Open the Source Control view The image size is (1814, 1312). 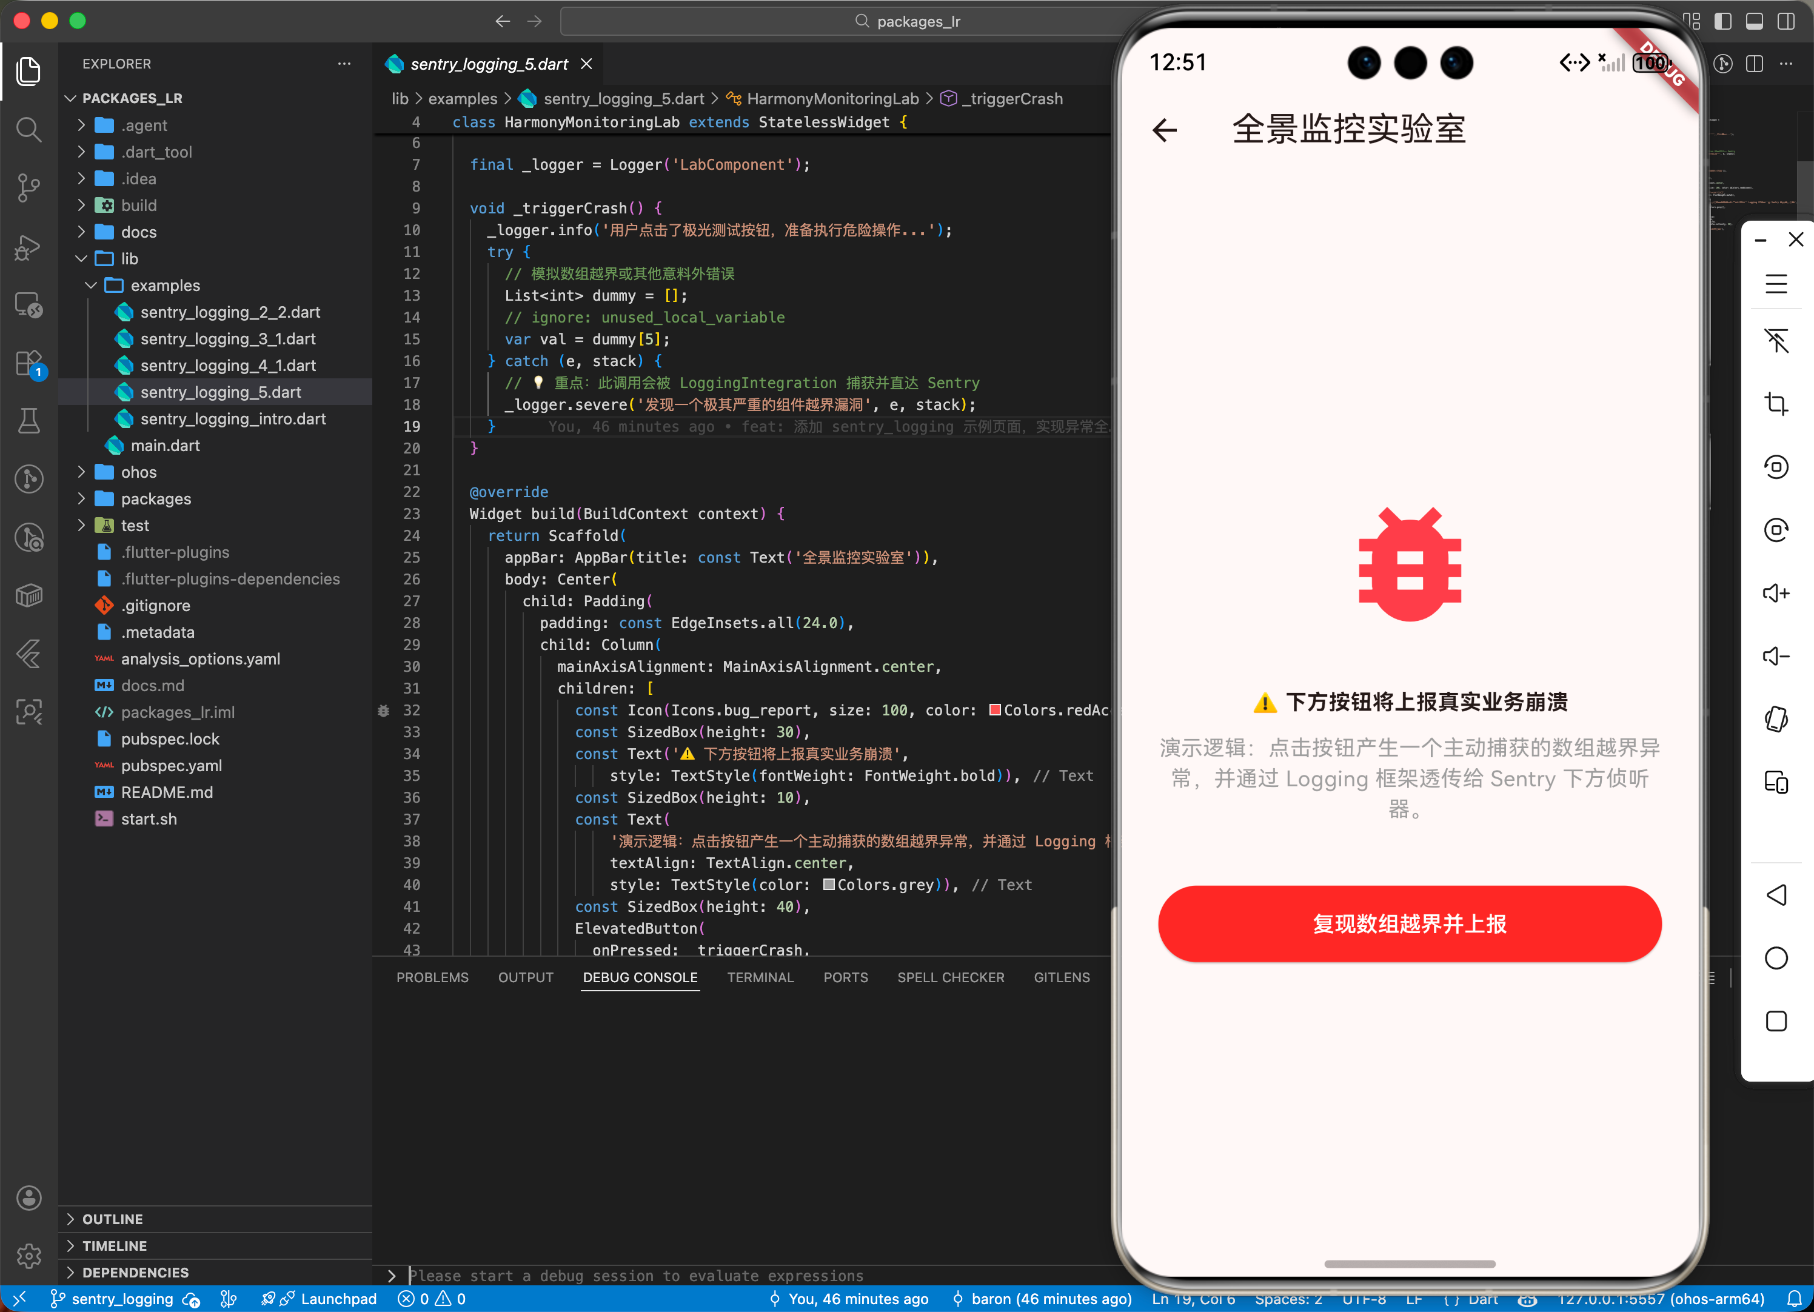click(x=28, y=188)
